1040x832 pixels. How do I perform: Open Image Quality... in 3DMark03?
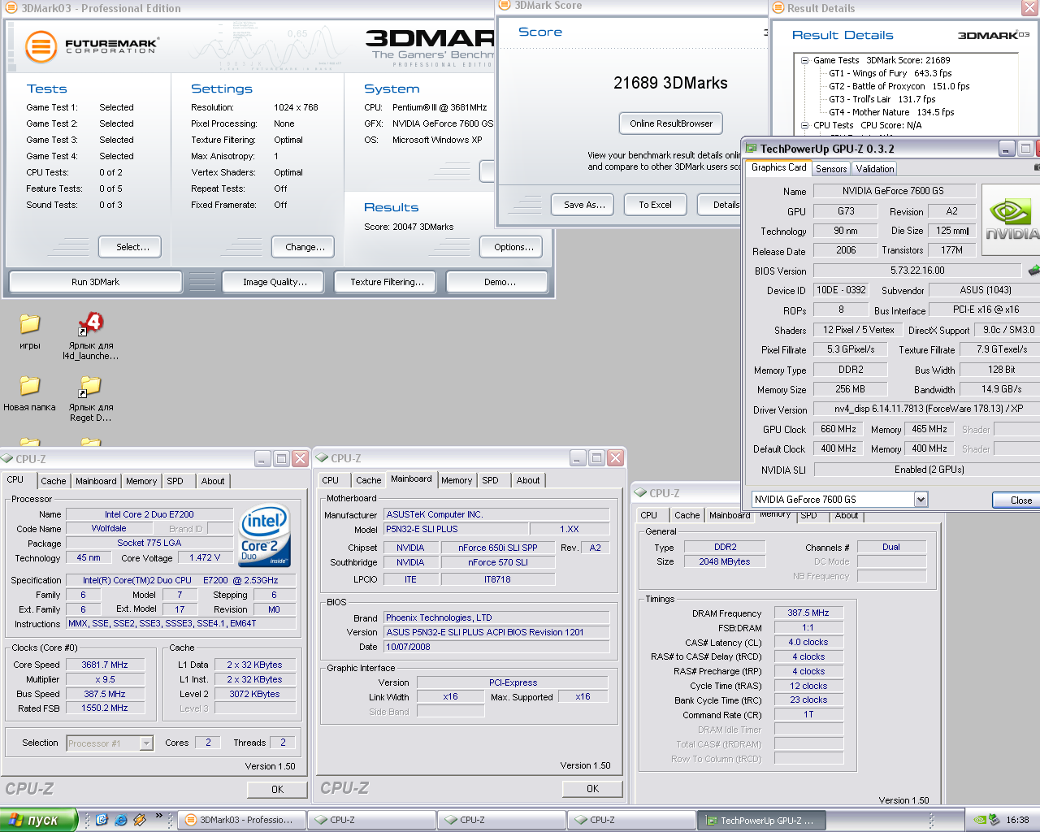(x=275, y=282)
